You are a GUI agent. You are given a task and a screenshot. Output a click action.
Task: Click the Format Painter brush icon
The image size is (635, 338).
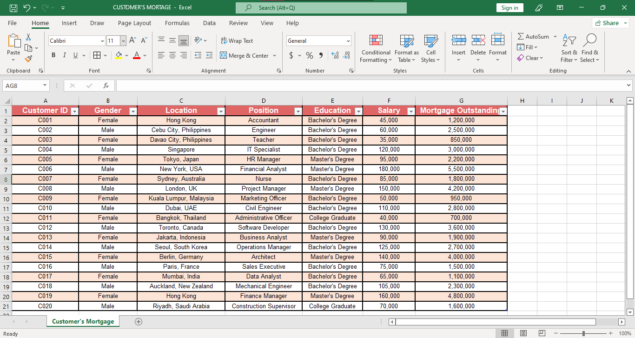click(28, 59)
